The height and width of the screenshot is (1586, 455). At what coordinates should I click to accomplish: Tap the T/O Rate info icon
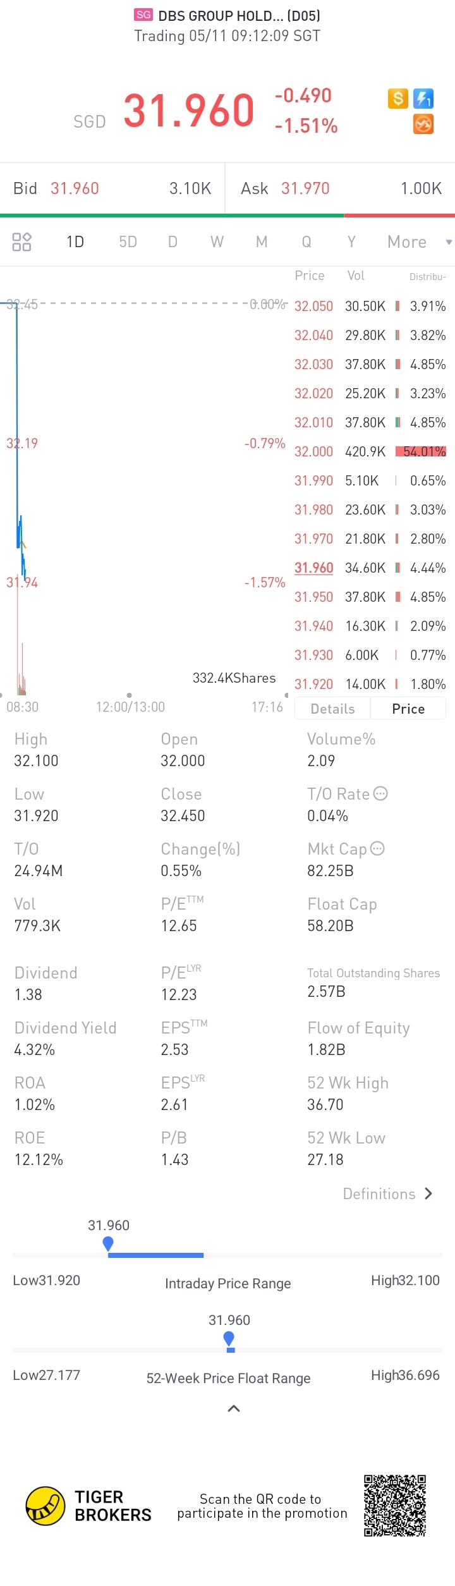(380, 793)
